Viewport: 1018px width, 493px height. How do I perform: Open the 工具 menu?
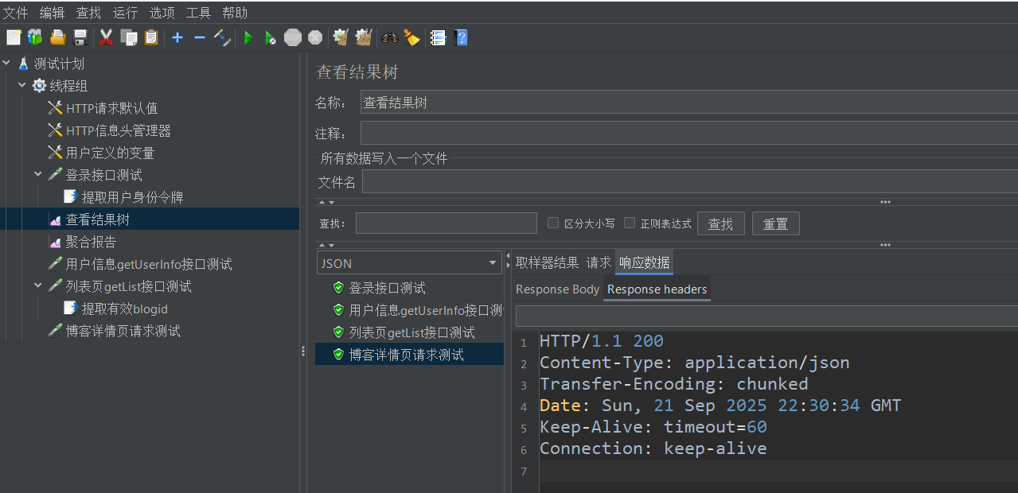pos(198,13)
